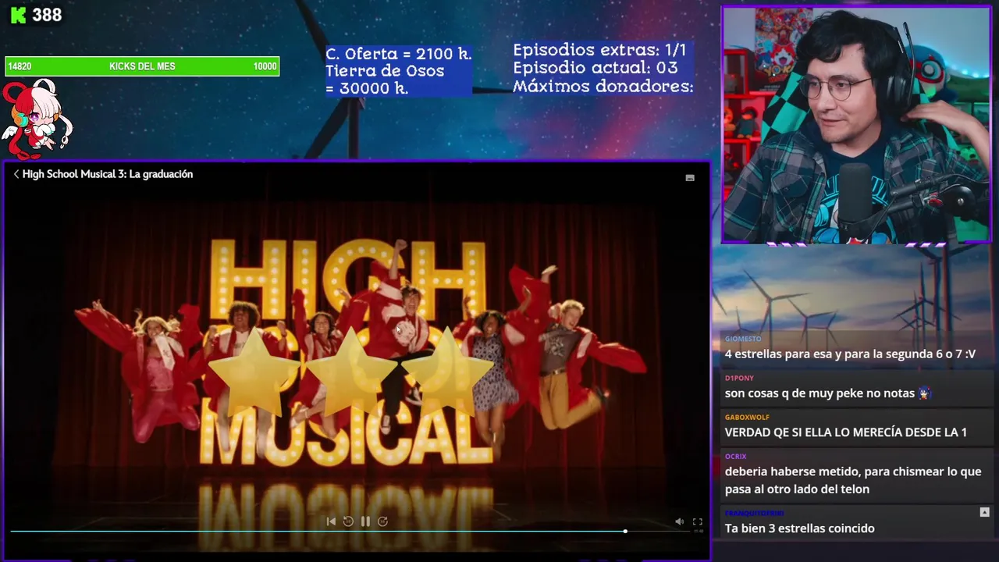Open the subtitles and audio options icon
Image resolution: width=999 pixels, height=562 pixels.
click(690, 178)
